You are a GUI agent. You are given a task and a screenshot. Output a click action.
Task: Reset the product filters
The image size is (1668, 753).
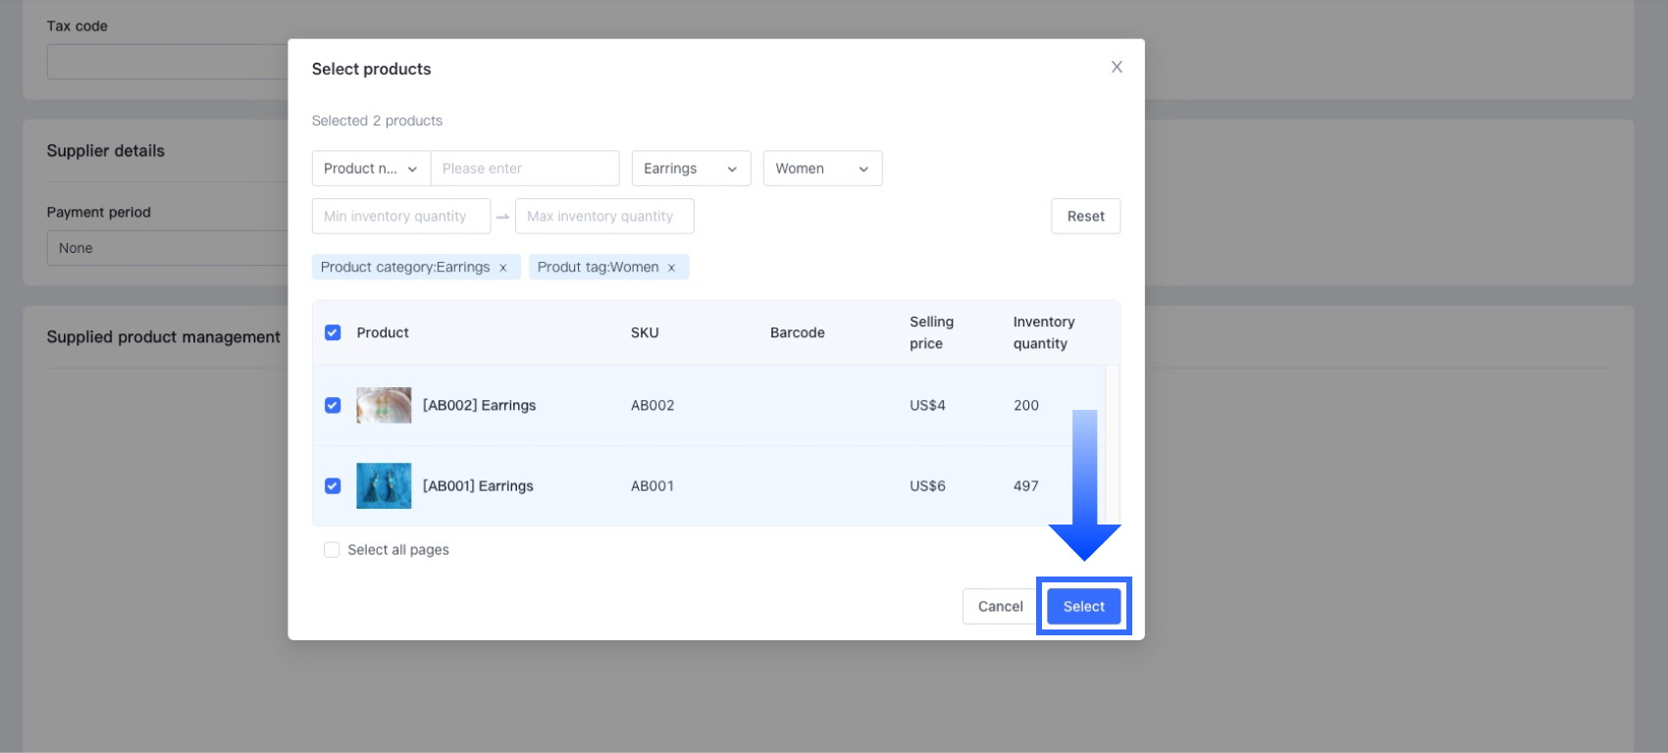(1085, 216)
